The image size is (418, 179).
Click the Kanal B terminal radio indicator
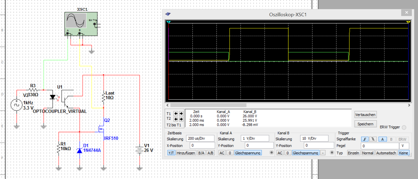332,153
